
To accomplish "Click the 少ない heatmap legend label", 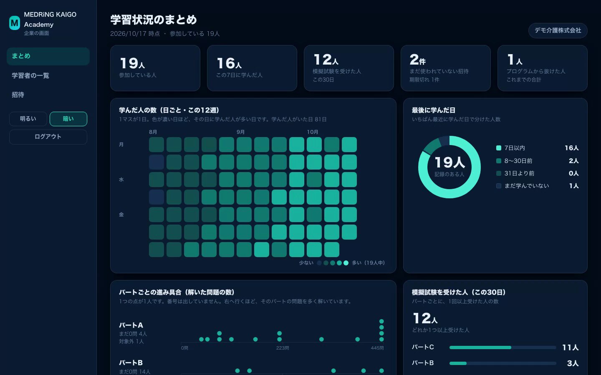I will 306,263.
